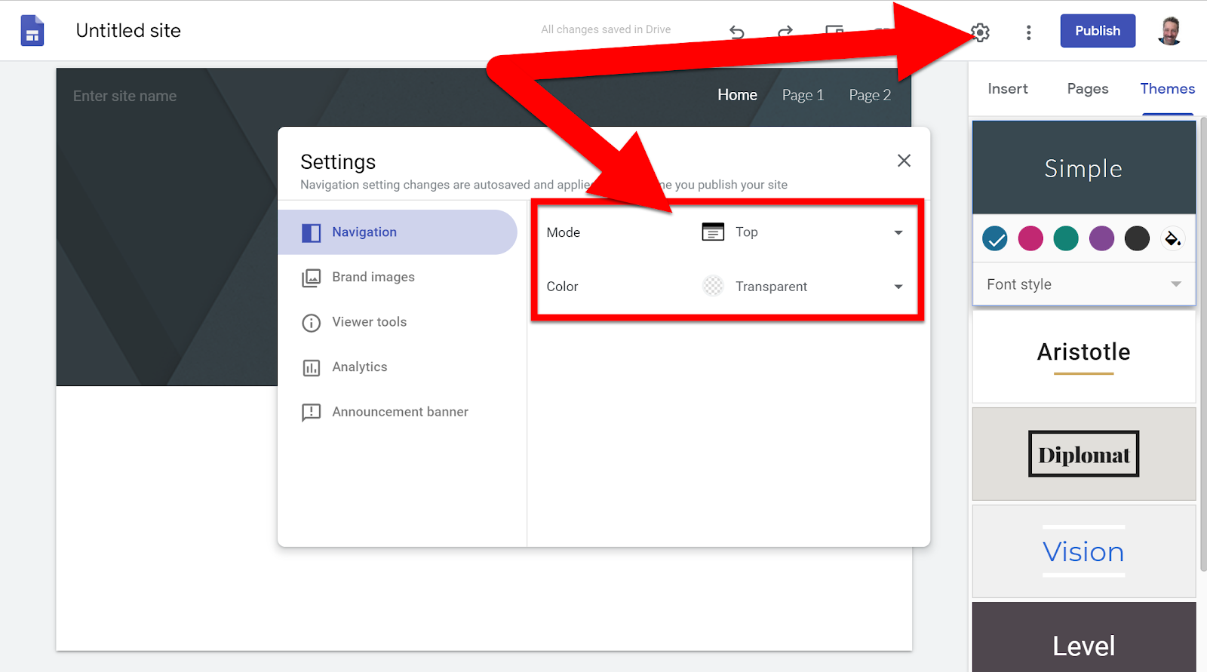Go to Page 2 in site navigation

[870, 95]
